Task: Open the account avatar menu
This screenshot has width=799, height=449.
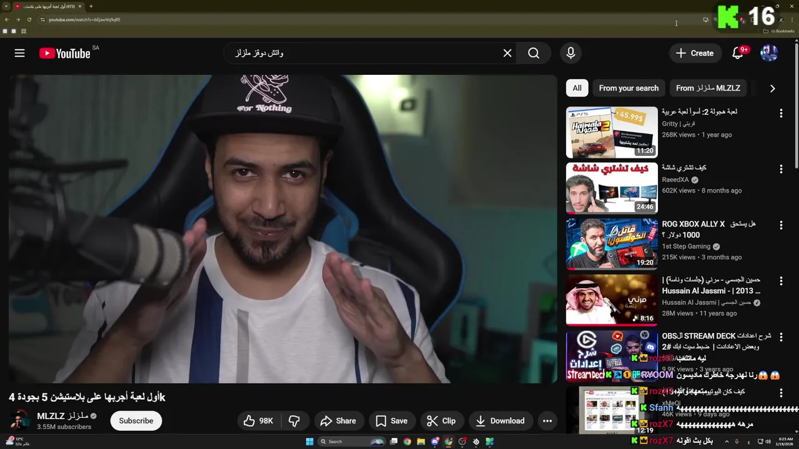Action: click(x=769, y=54)
